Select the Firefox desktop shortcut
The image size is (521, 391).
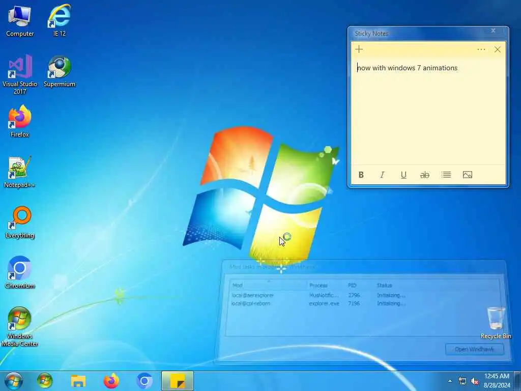click(x=20, y=121)
